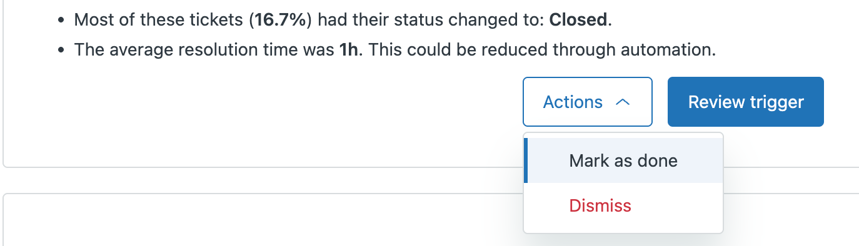Select Mark as done from the menu

[x=623, y=160]
